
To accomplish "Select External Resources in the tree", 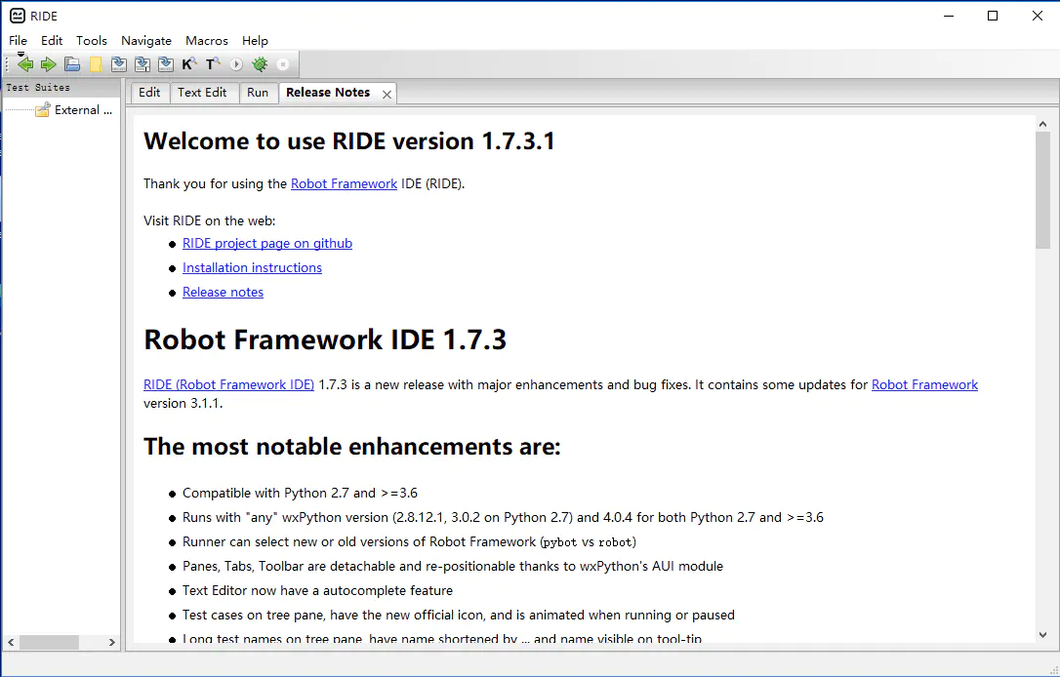I will [76, 110].
